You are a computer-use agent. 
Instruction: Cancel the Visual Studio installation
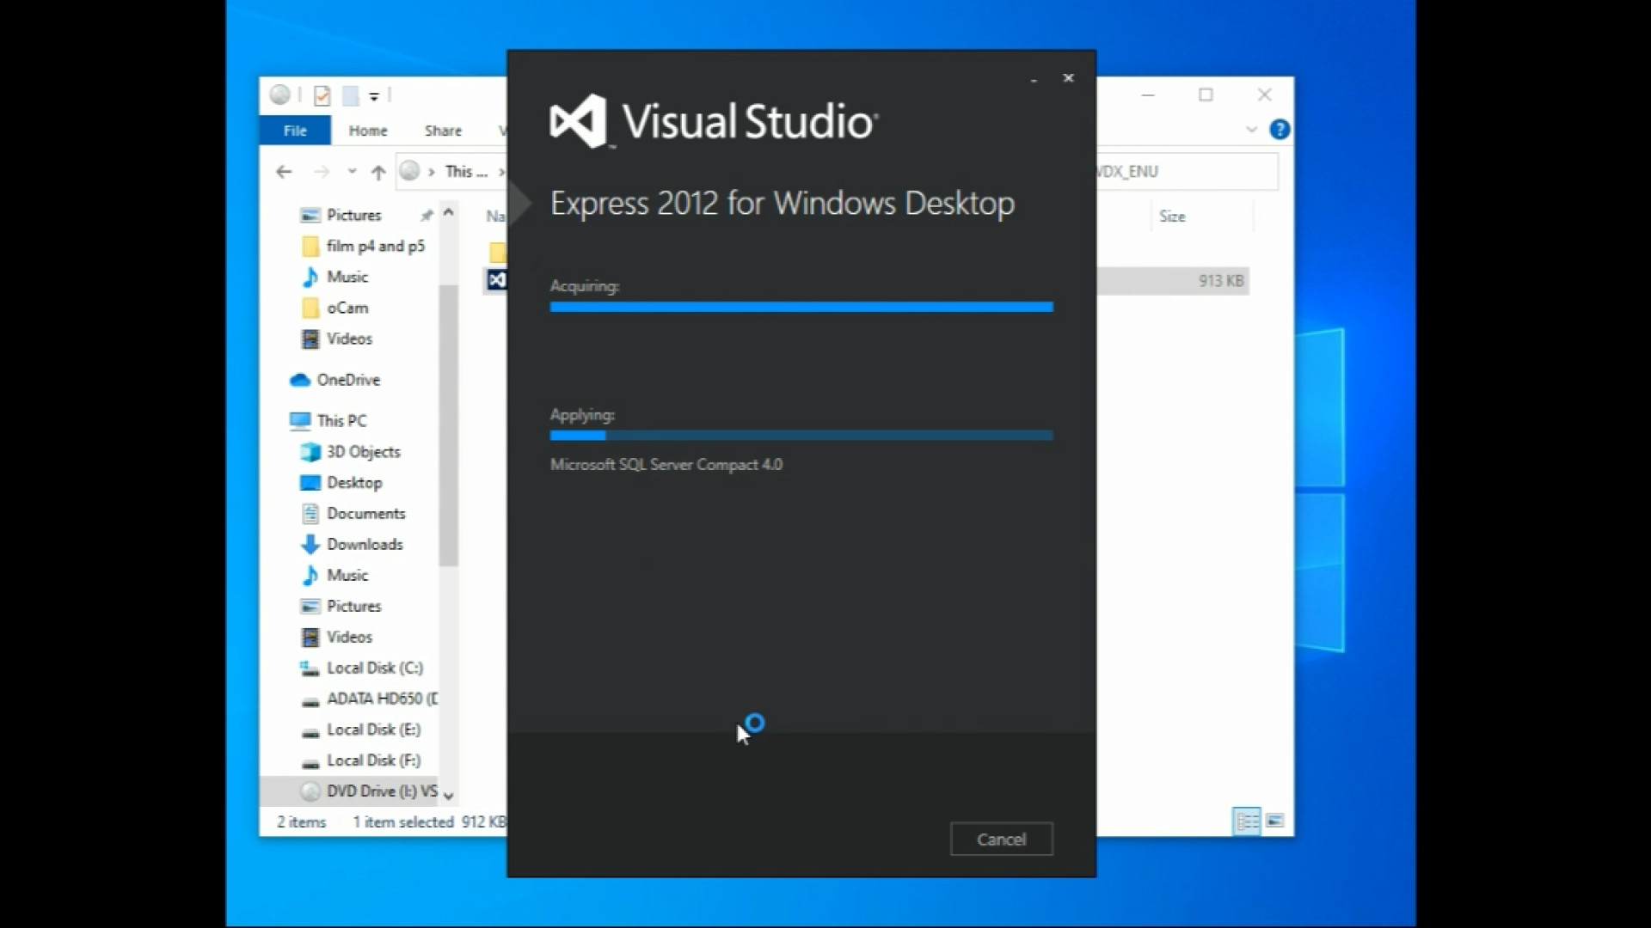click(1001, 839)
